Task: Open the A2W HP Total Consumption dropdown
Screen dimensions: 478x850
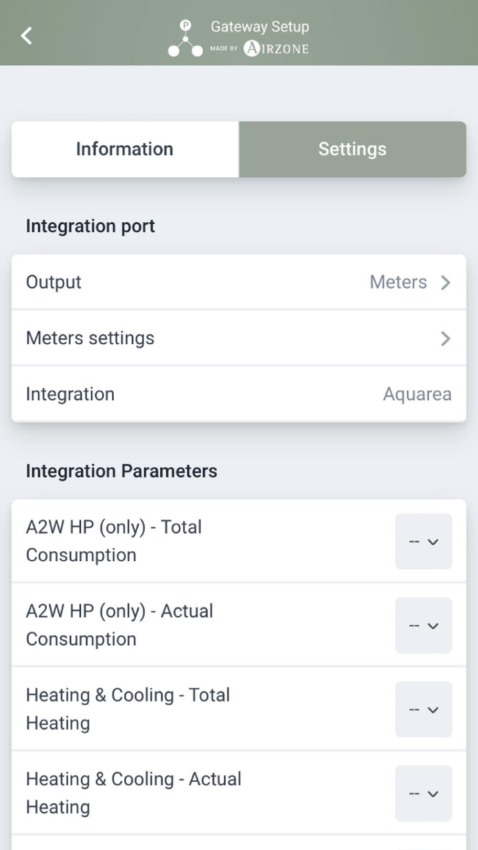Action: point(424,542)
